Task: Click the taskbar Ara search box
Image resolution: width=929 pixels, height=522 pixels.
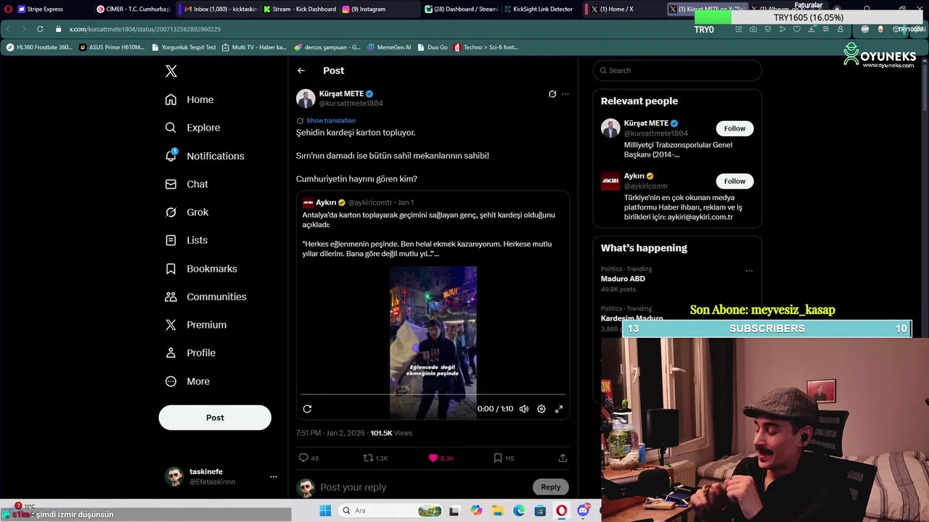Action: click(392, 510)
